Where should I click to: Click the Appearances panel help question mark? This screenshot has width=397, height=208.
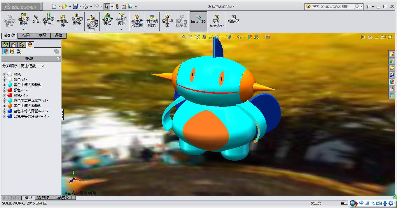58,58
